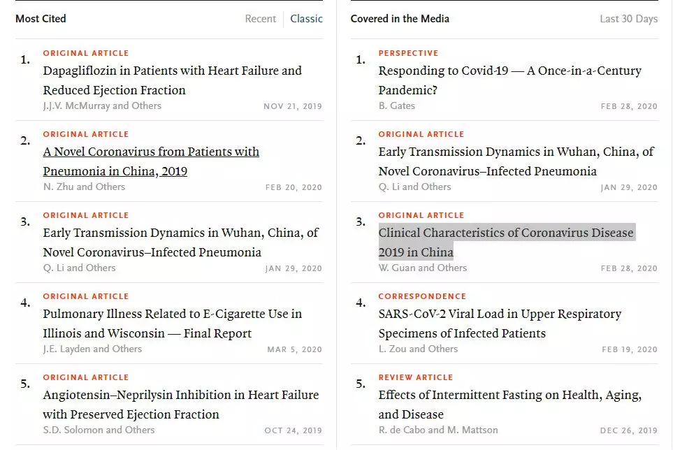Click author R. de Cabo and M. Mattson
673x450 pixels.
pos(438,430)
